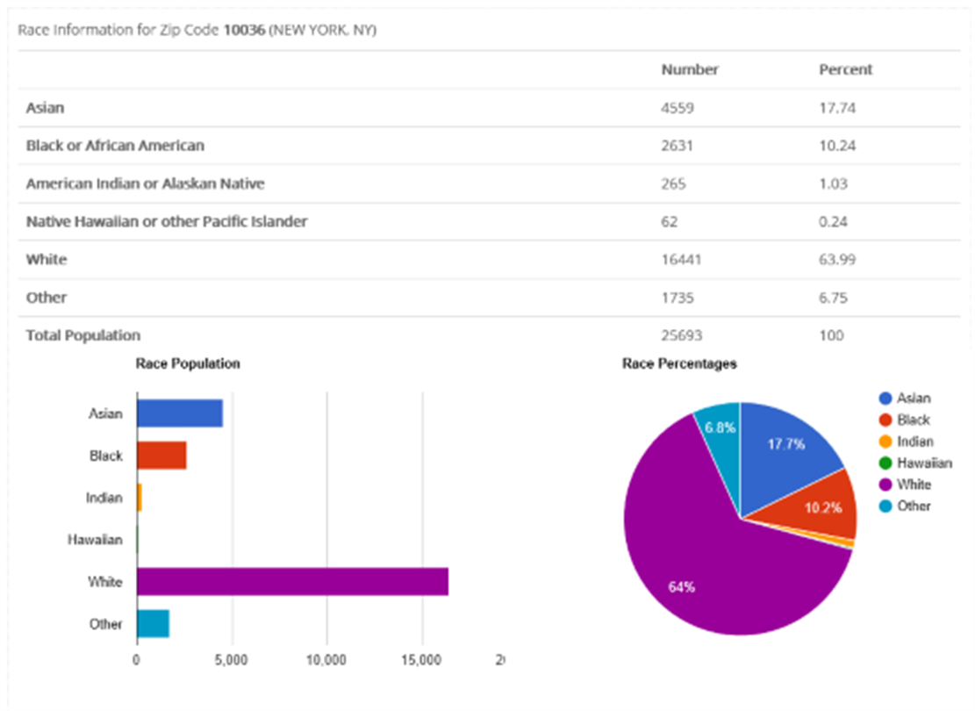The image size is (975, 711).
Task: Click the Native Hawaiian or other Pacific Islander row label
Action: [x=167, y=221]
